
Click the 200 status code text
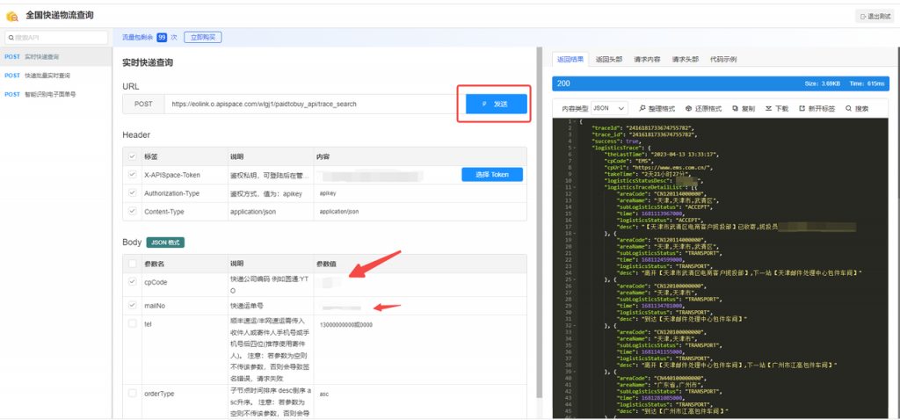(563, 83)
